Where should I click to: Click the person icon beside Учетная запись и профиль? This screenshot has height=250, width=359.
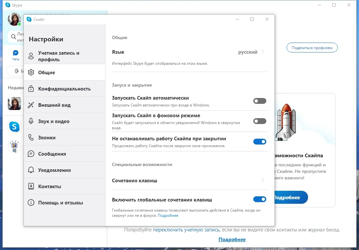pos(31,56)
